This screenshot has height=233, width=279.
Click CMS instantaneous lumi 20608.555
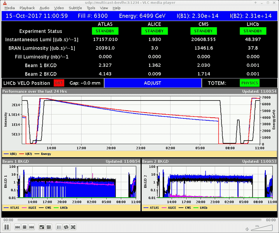(204, 40)
